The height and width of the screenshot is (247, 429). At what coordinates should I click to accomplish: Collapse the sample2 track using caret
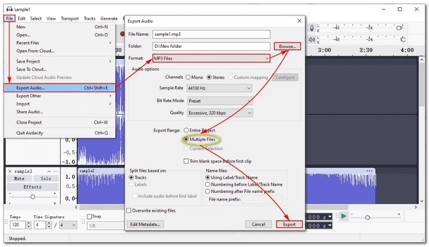click(x=49, y=171)
